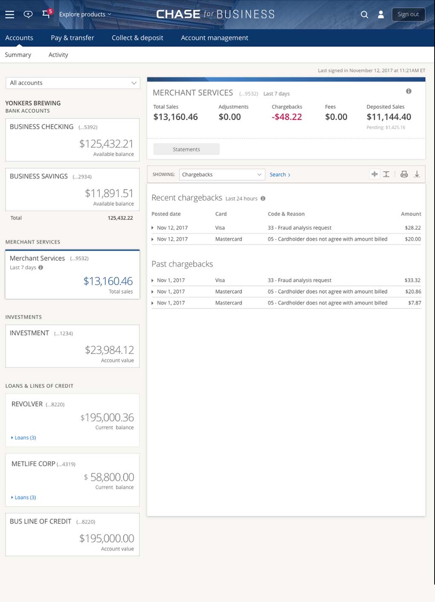Click the Chargebacks total -$48.22
Screen dimensions: 435x602
coord(287,117)
